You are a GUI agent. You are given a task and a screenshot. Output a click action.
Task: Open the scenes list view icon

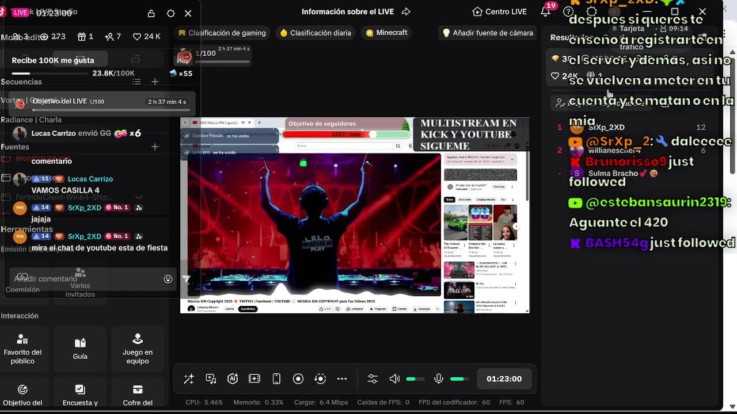tap(136, 82)
